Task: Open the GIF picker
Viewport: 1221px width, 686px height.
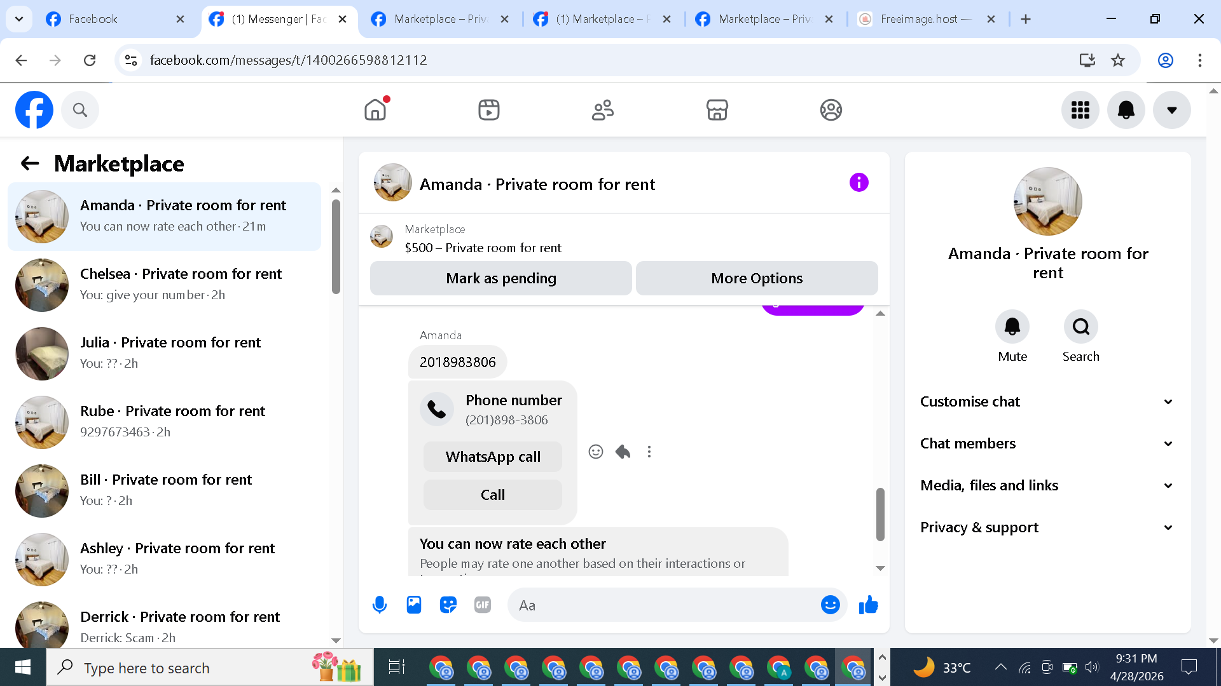Action: [483, 605]
